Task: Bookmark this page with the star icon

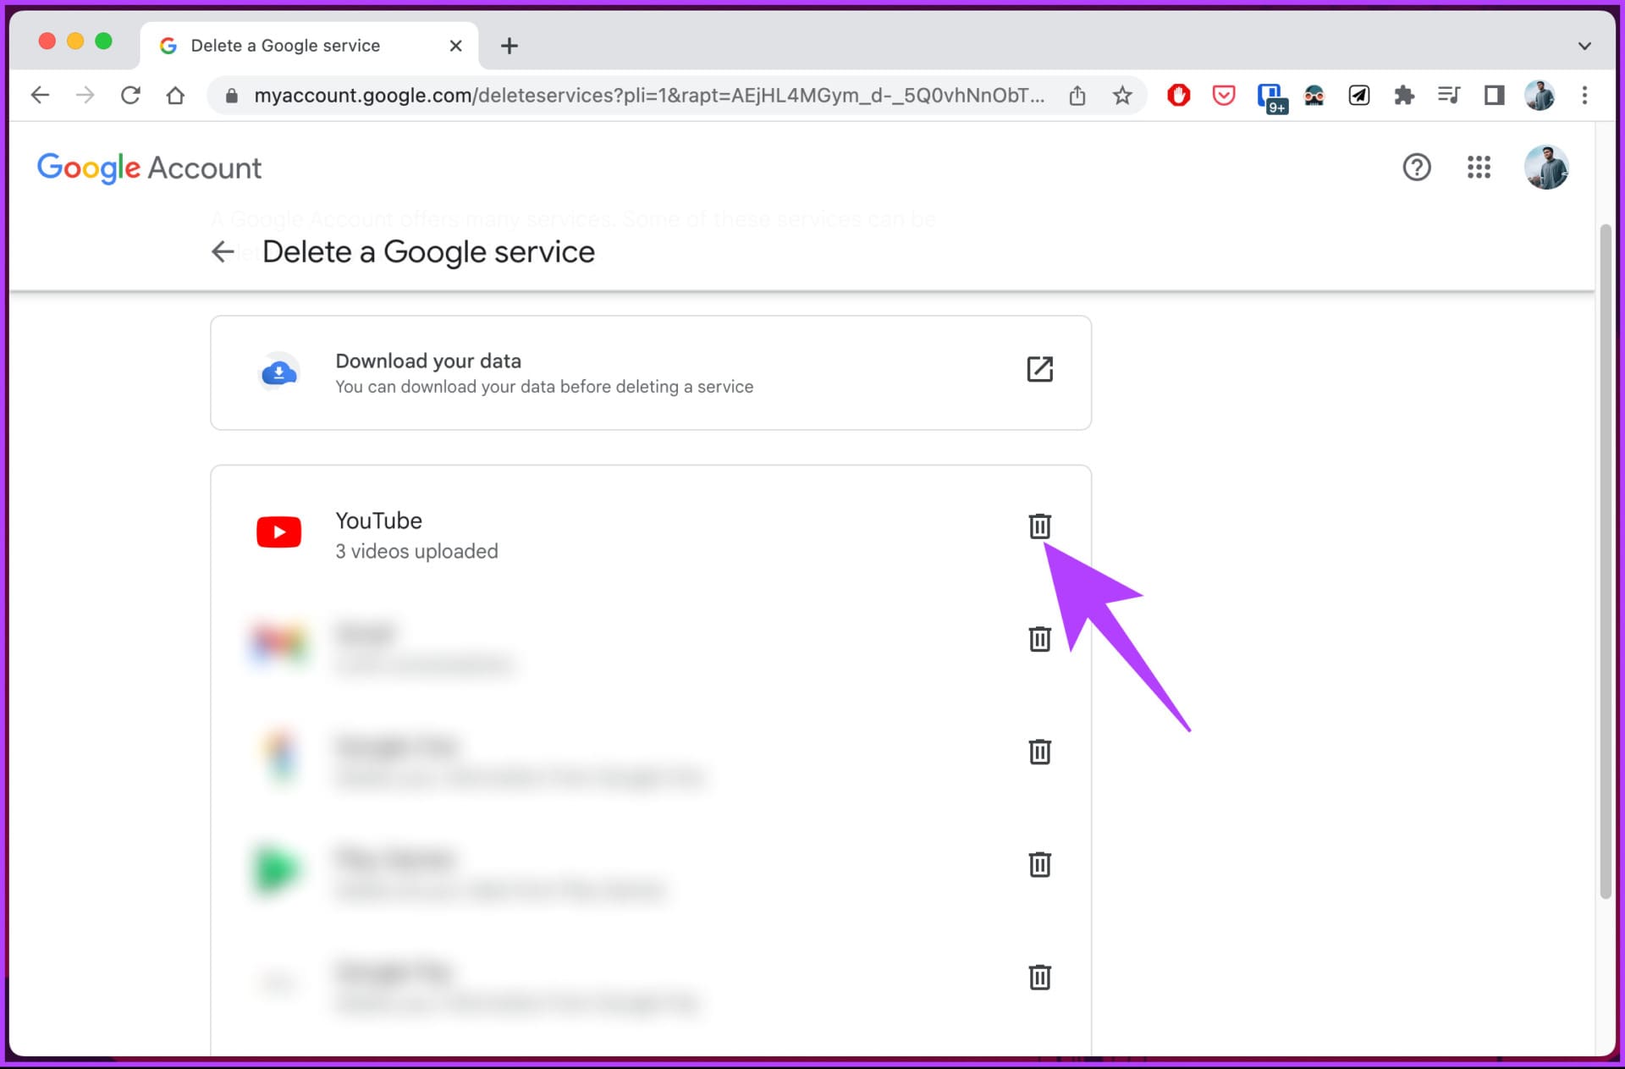Action: pos(1122,96)
